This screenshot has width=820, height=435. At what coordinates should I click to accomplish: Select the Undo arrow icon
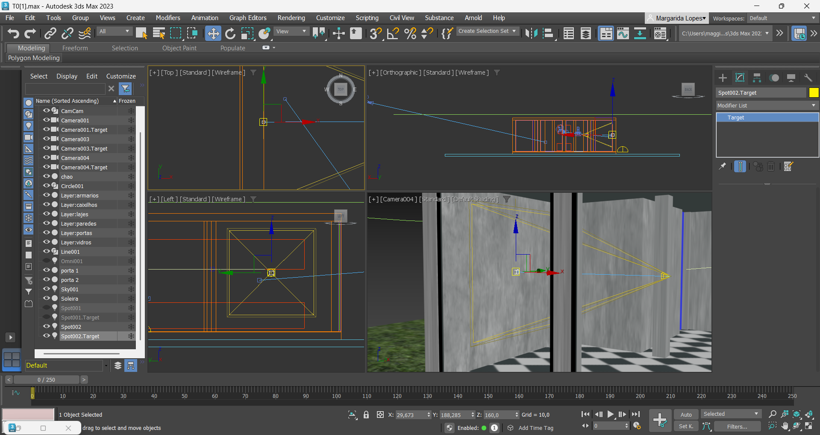coord(13,33)
